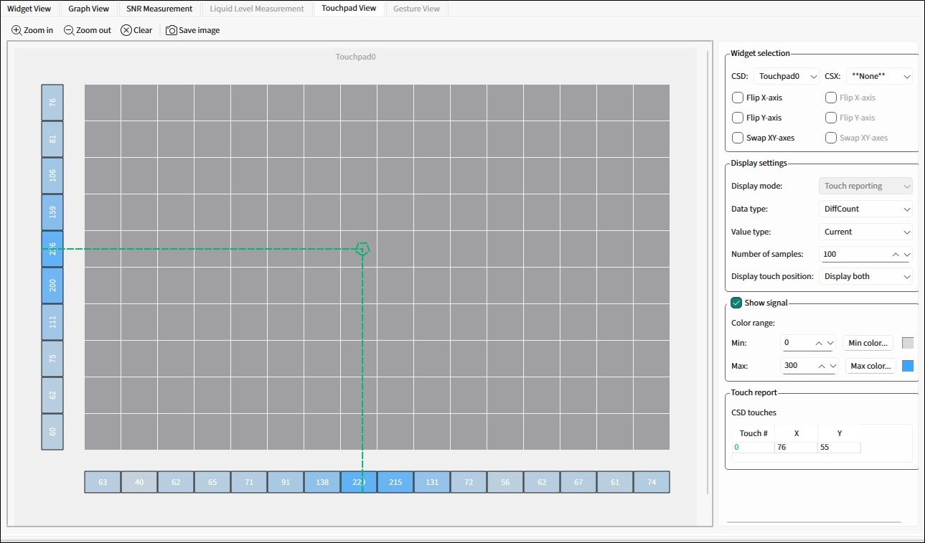The image size is (925, 543).
Task: Open the Display touch position dropdown
Action: (x=865, y=276)
